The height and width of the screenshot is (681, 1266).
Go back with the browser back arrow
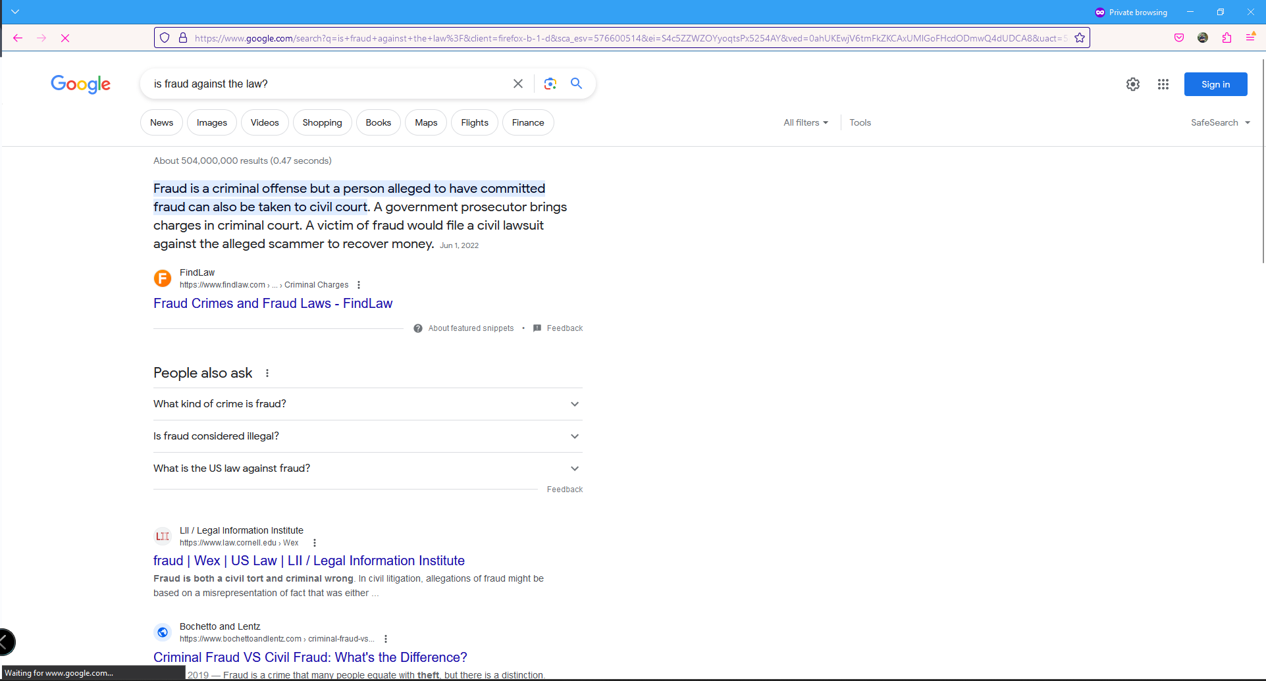pyautogui.click(x=18, y=38)
